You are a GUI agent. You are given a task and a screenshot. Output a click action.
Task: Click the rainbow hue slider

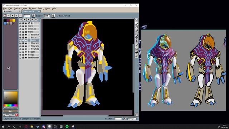tap(10, 105)
